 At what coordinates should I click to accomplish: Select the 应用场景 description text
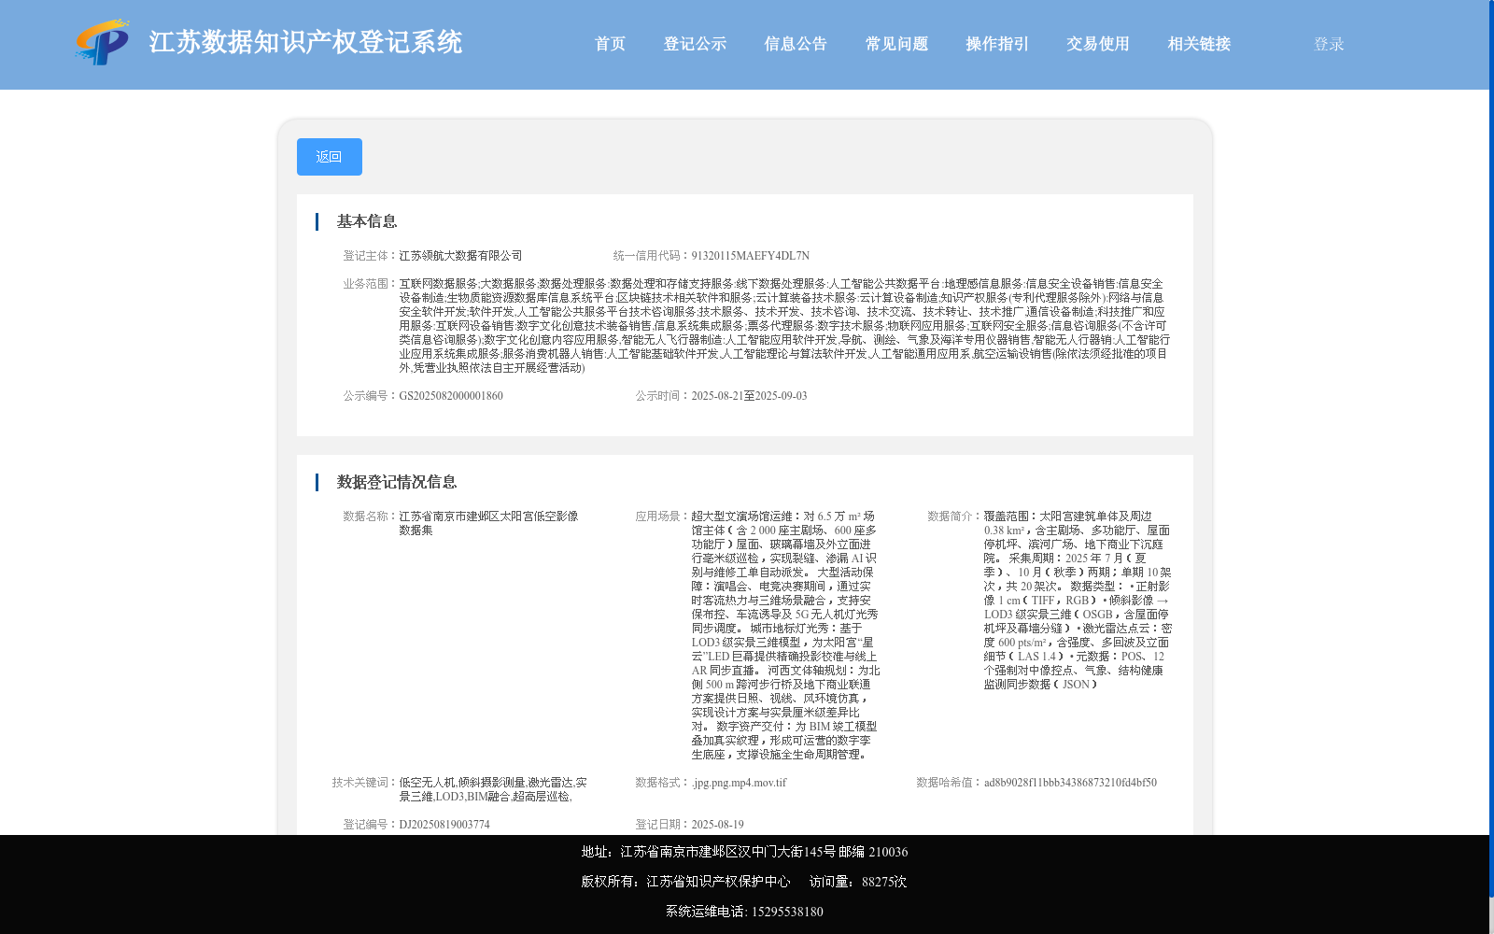(x=785, y=635)
